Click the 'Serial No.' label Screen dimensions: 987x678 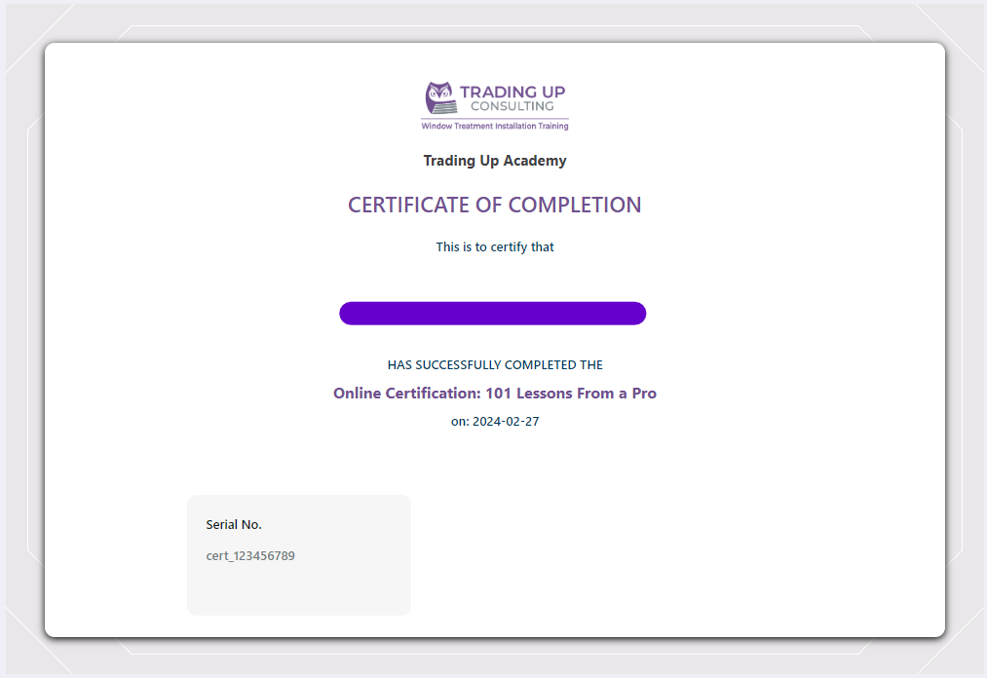(x=234, y=524)
